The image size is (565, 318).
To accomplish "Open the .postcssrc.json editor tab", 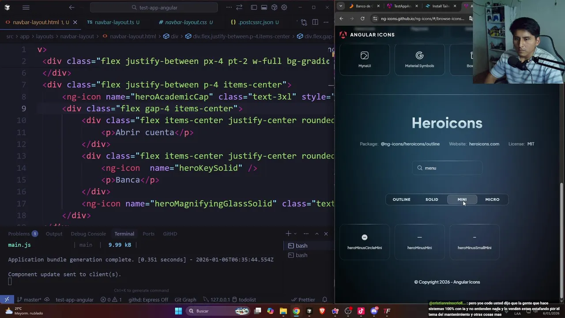I will (255, 22).
